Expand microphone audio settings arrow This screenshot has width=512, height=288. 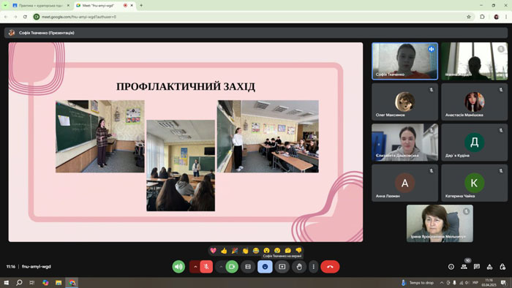195,267
